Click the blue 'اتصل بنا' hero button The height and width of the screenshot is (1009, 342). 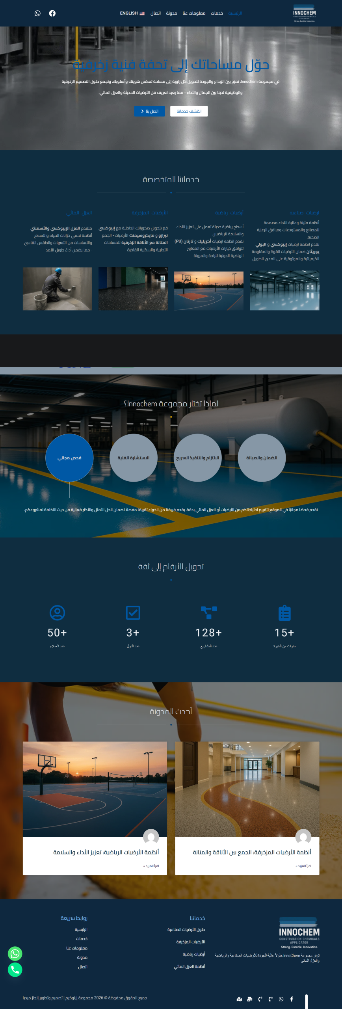coord(150,111)
